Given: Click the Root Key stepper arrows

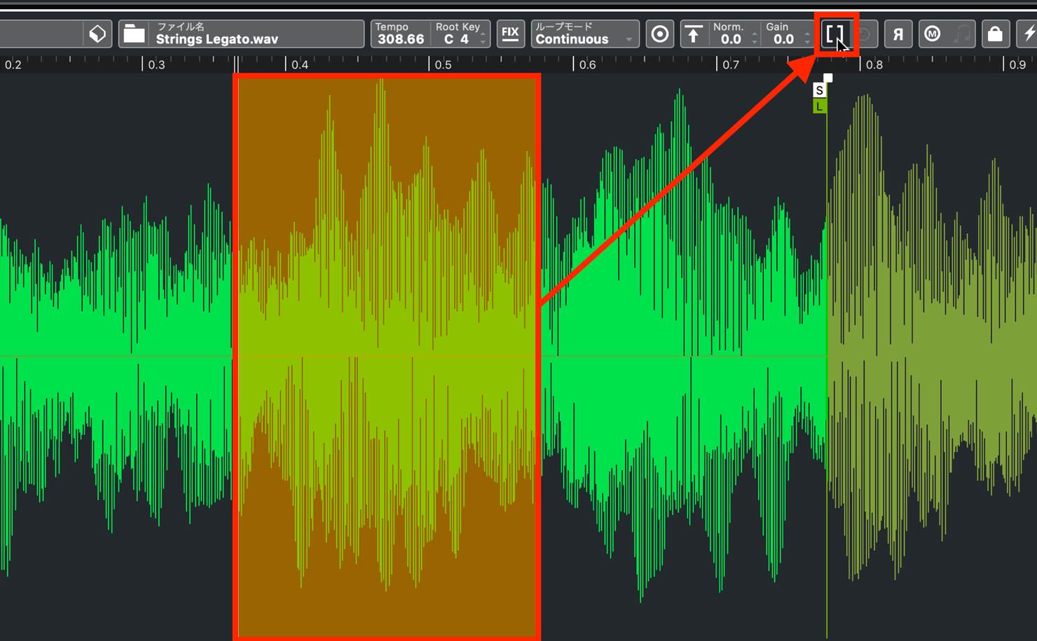Looking at the screenshot, I should [x=483, y=39].
